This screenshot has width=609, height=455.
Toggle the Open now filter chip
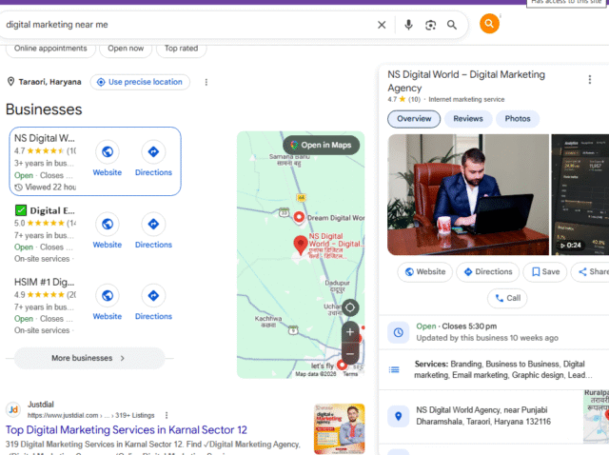[x=126, y=49]
